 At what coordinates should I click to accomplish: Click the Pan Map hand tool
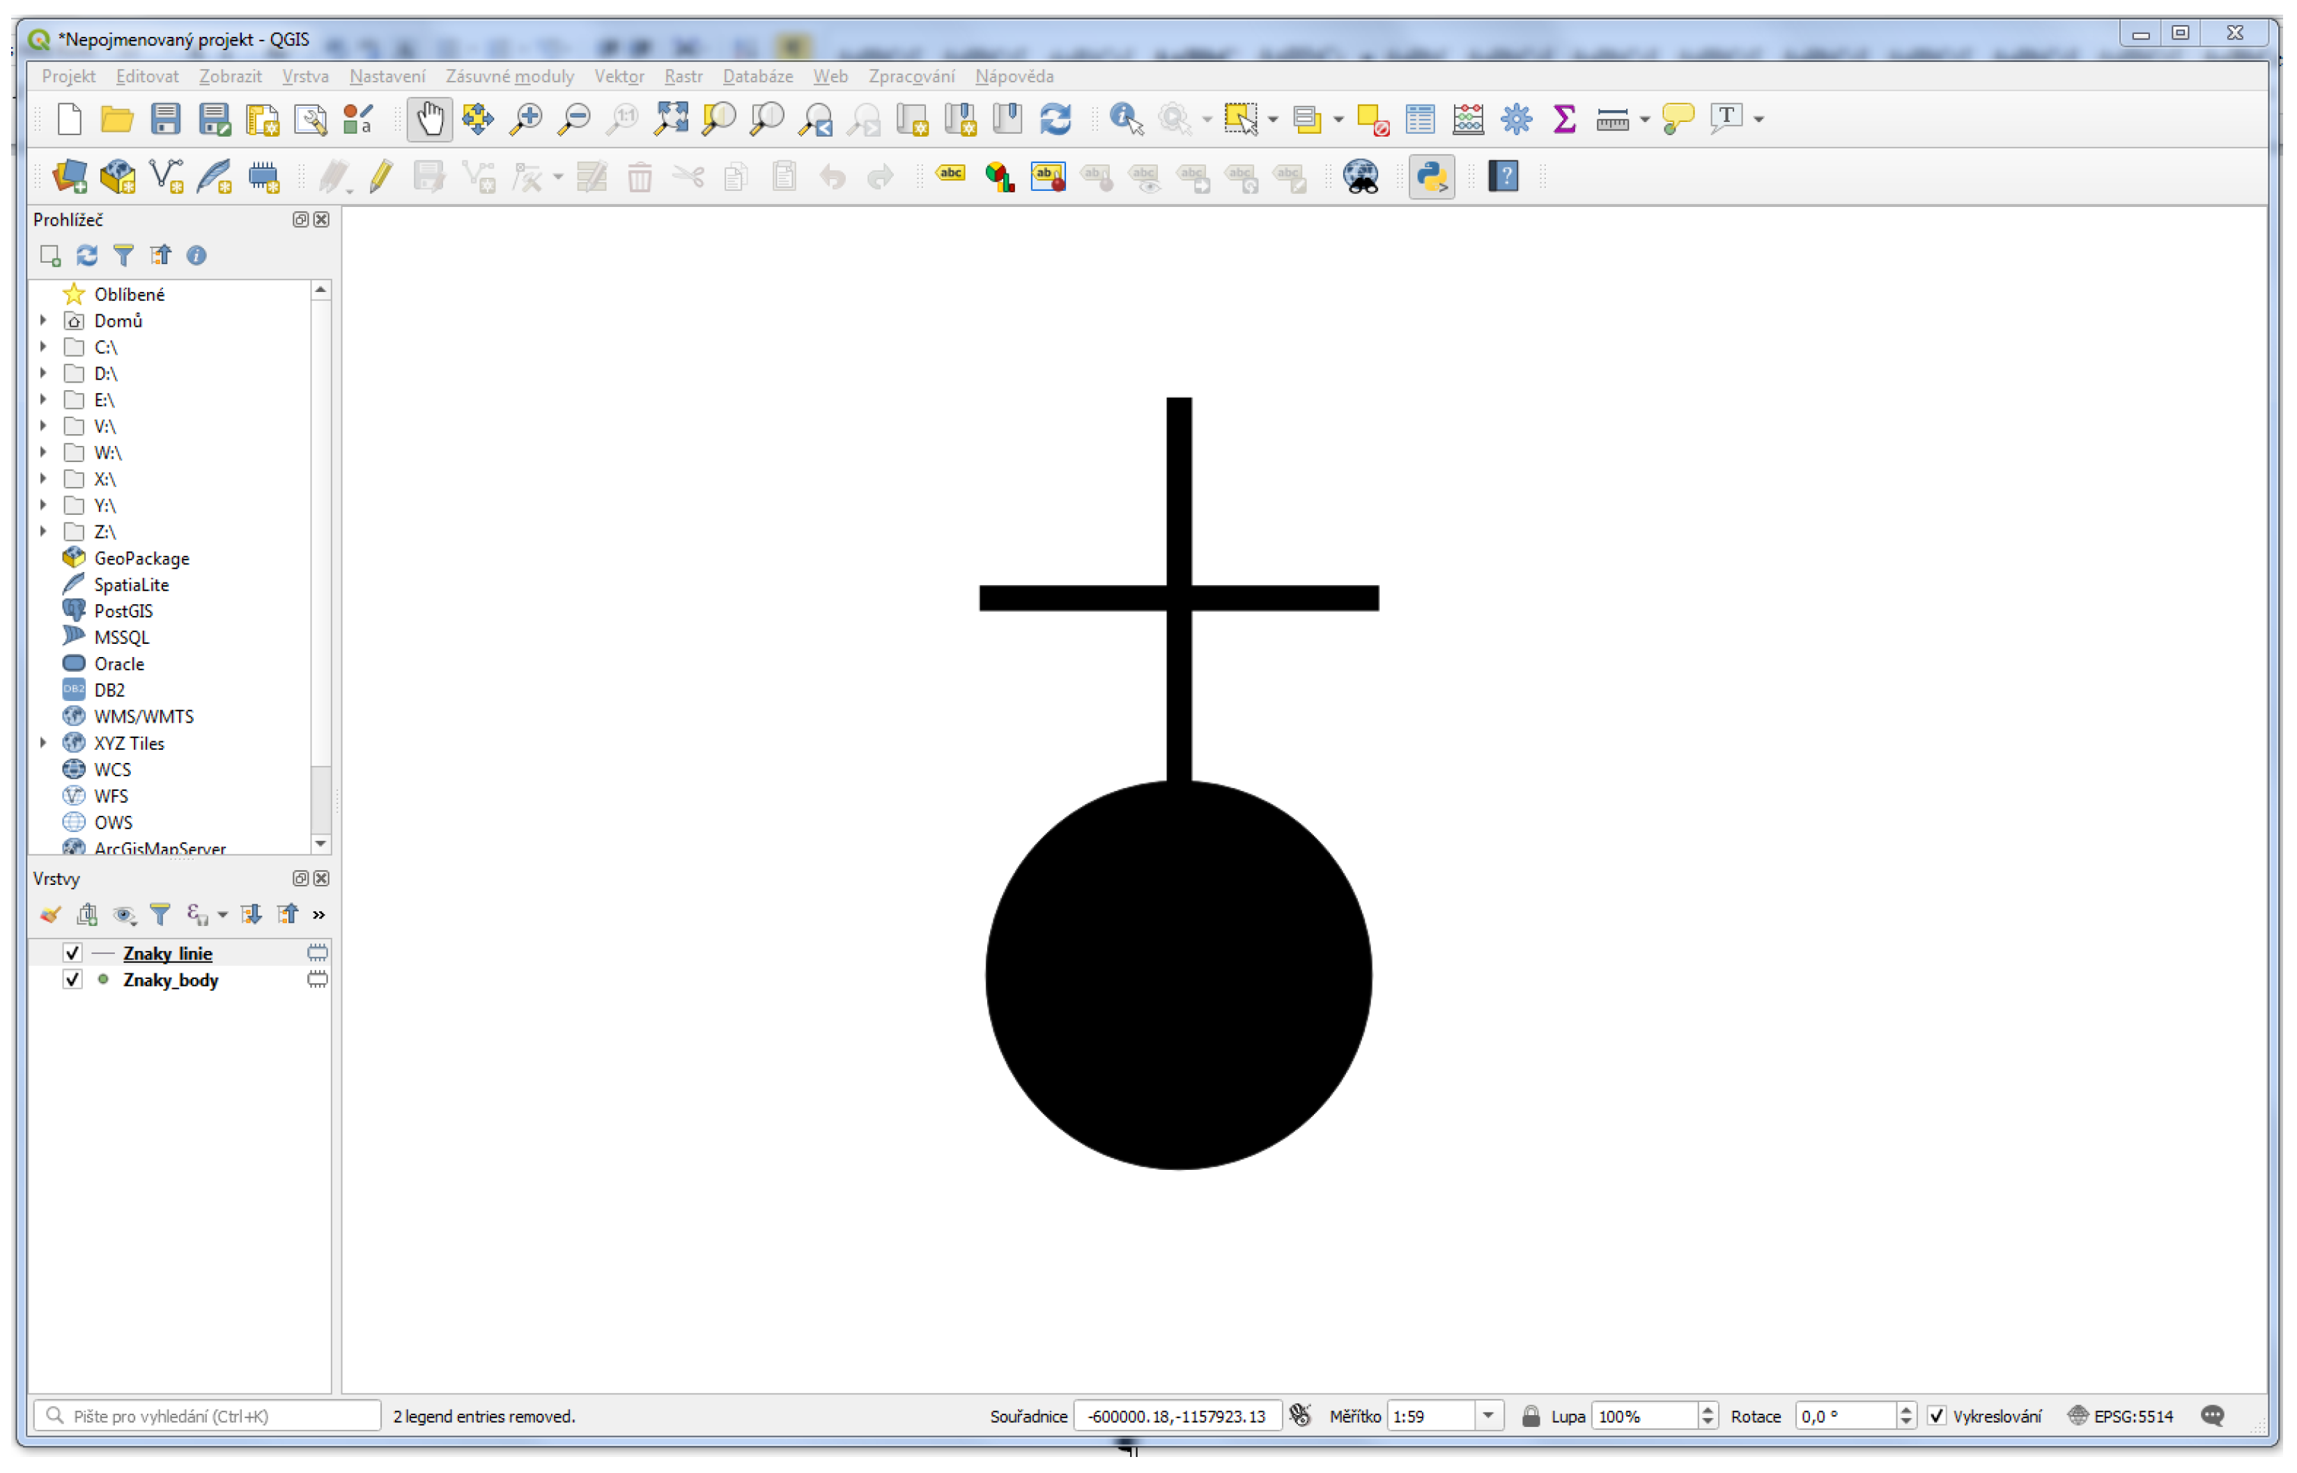(429, 120)
